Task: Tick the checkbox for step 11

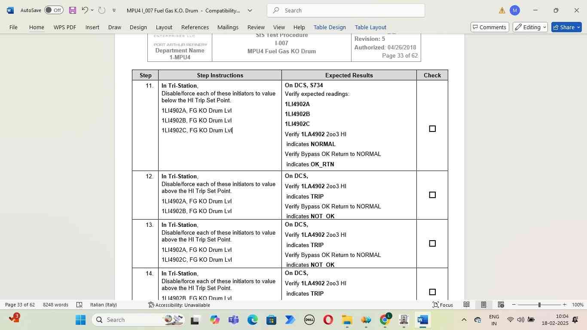Action: click(x=432, y=129)
